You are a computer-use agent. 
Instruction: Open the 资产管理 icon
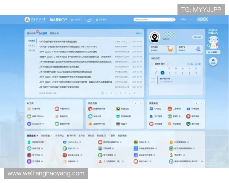click(x=151, y=116)
